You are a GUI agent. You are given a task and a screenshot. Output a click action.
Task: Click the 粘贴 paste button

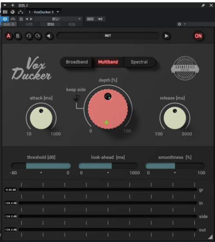coord(72,24)
